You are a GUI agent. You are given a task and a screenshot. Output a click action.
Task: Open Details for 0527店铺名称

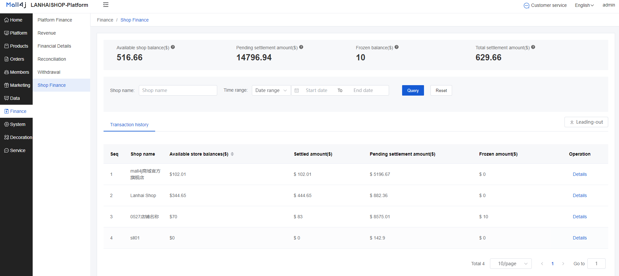click(x=580, y=217)
